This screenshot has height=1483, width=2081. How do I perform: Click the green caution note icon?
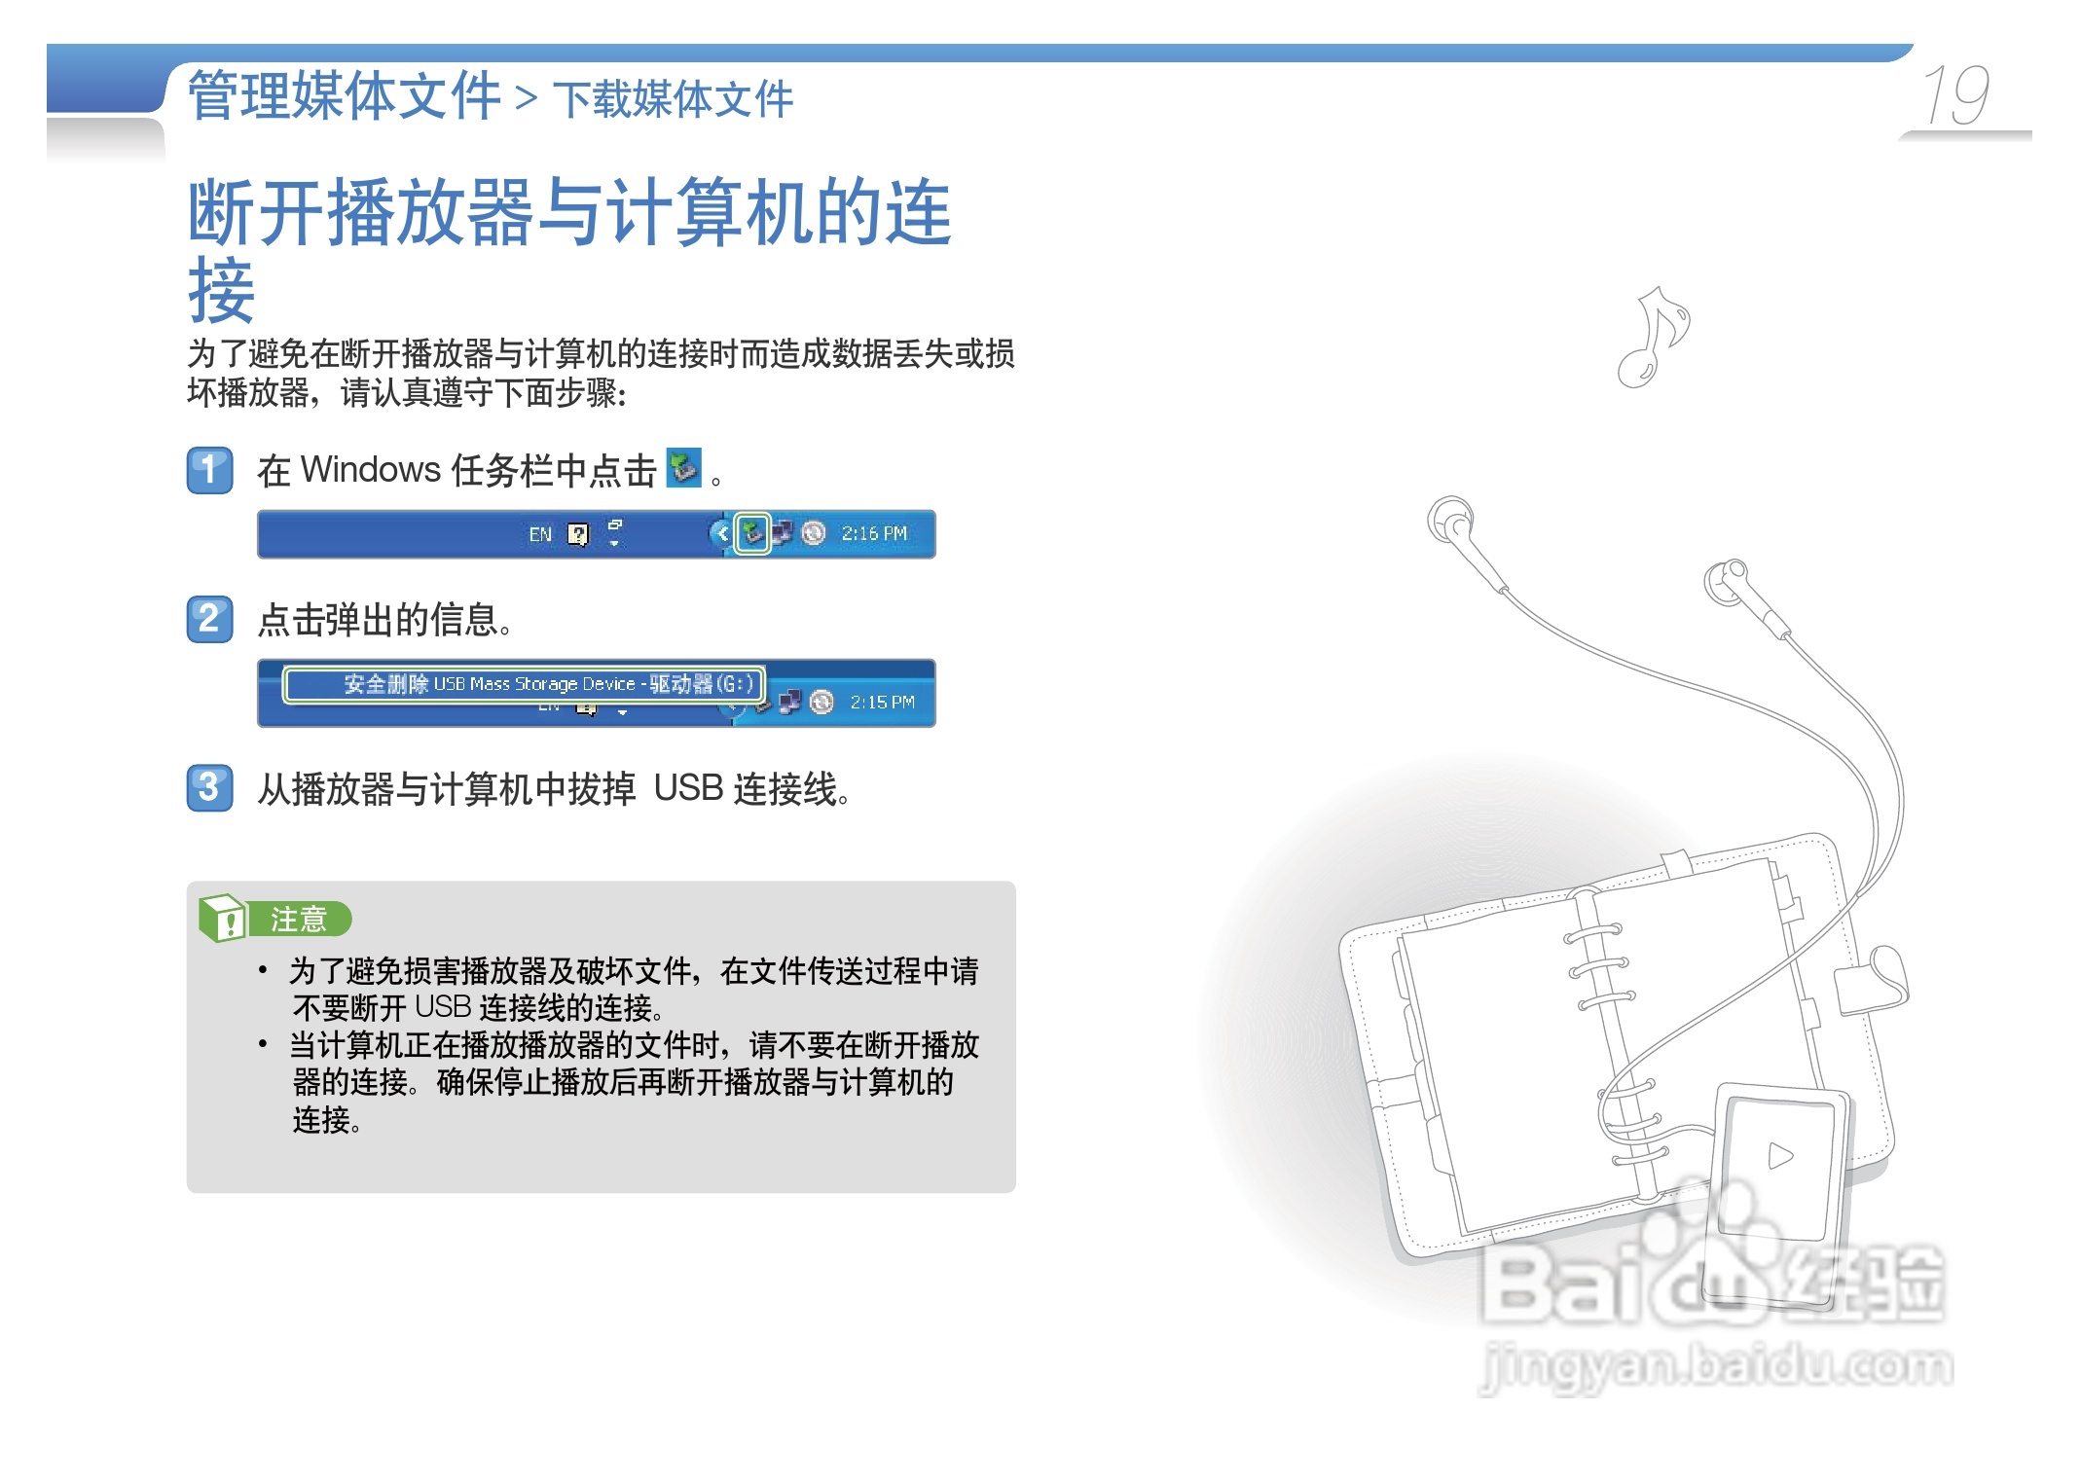(222, 918)
